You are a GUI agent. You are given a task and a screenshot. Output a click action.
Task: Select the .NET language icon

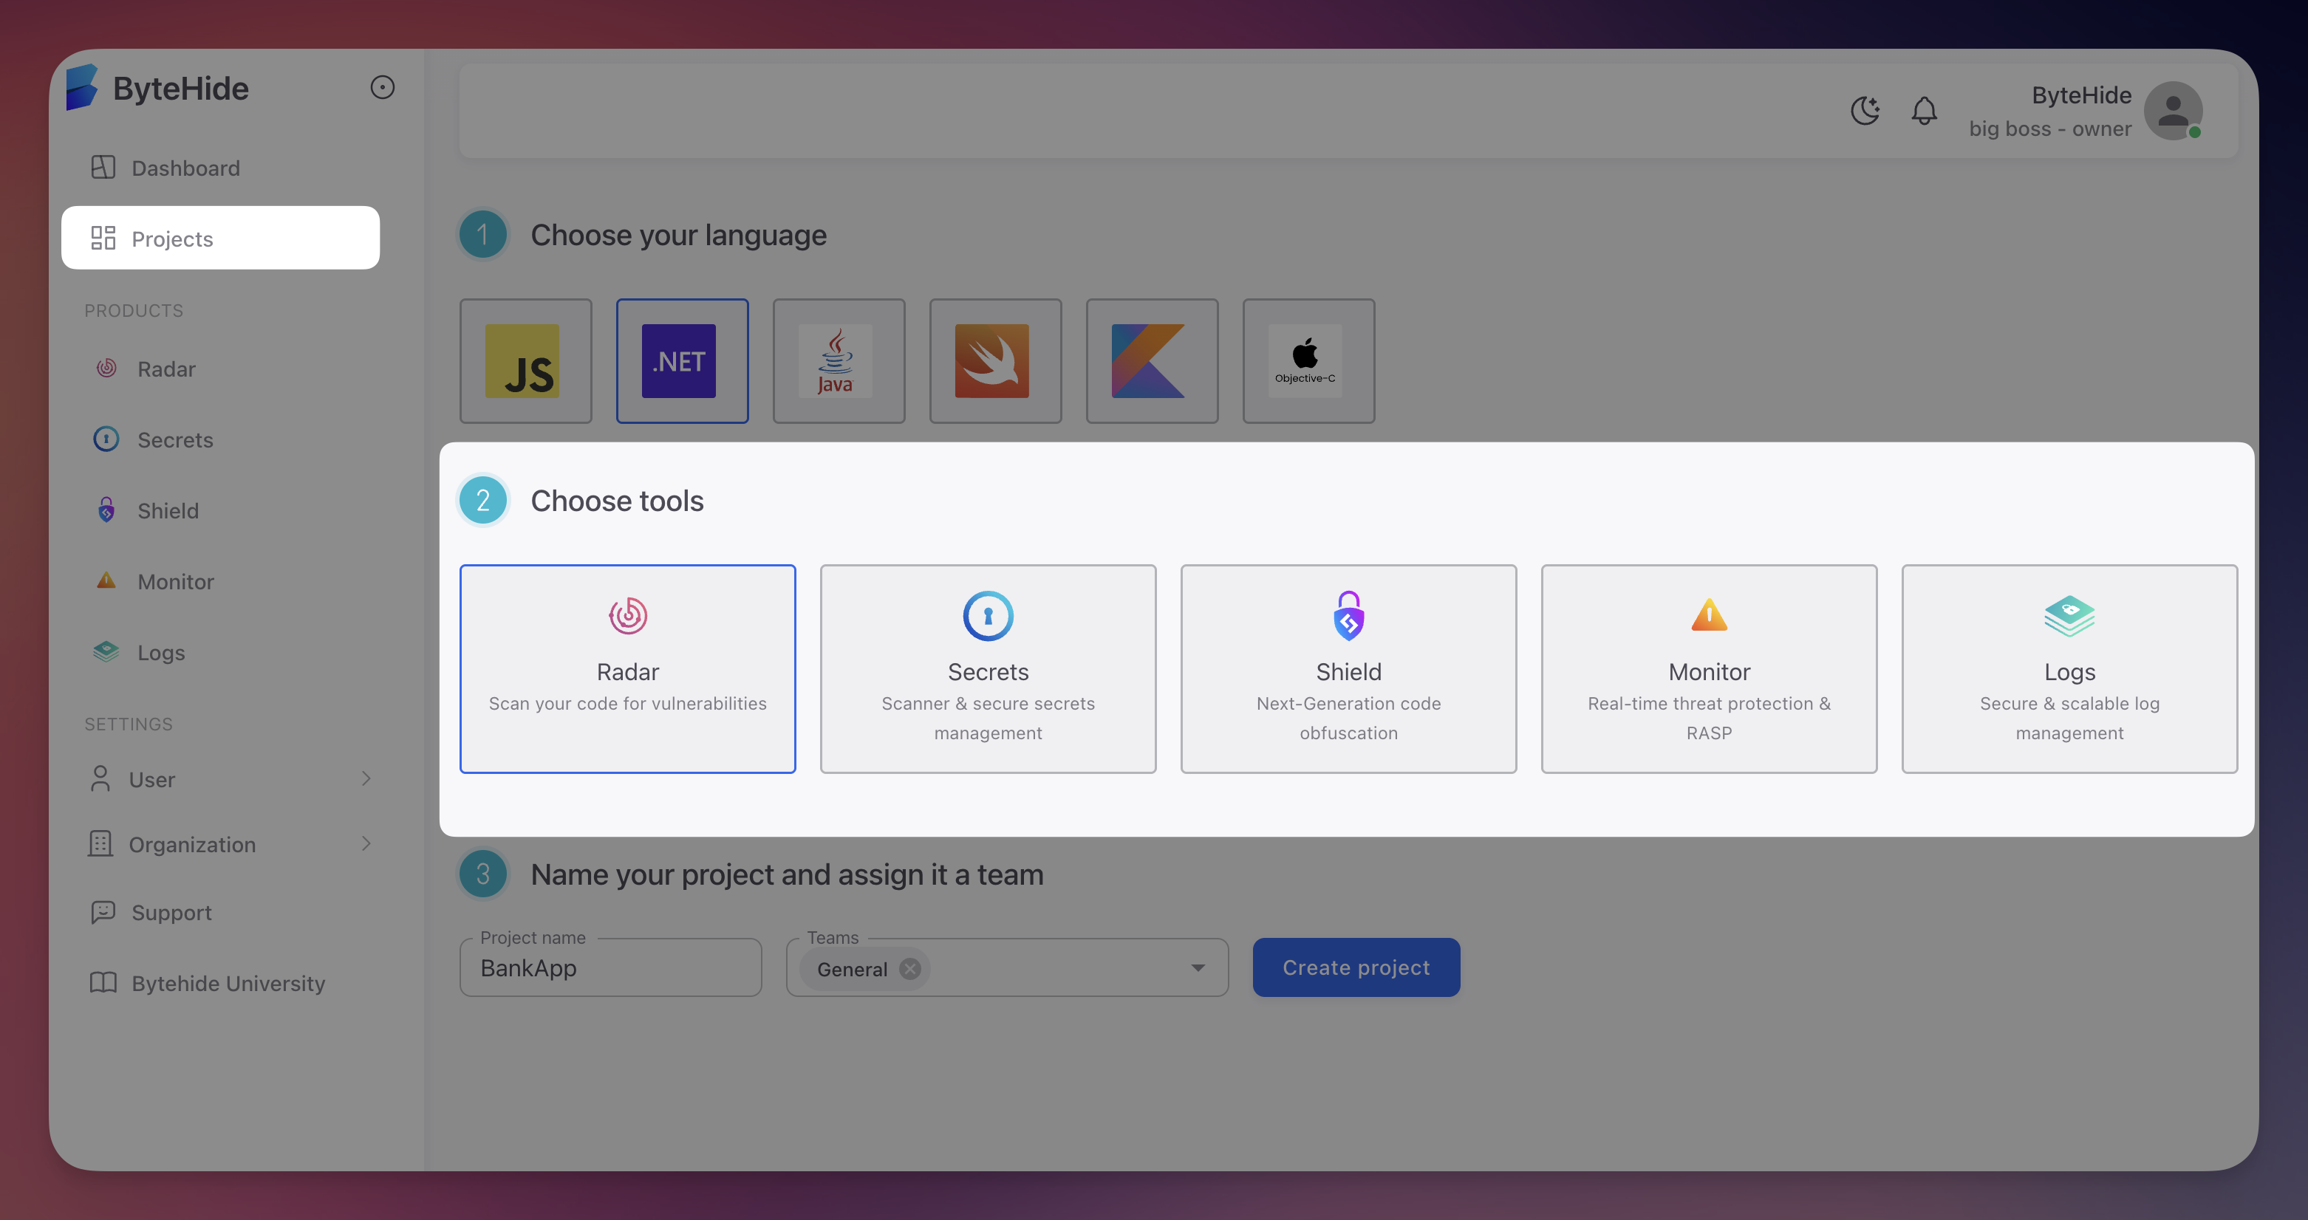pyautogui.click(x=682, y=361)
